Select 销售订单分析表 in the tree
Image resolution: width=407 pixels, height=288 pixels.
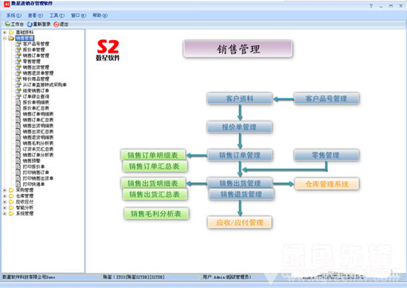click(38, 155)
